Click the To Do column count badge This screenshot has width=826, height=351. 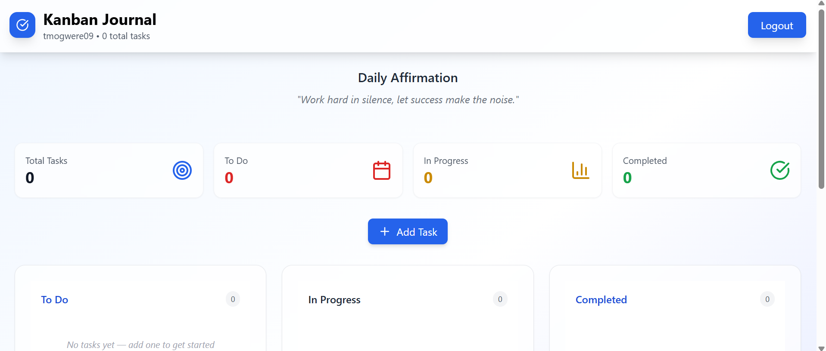(233, 299)
